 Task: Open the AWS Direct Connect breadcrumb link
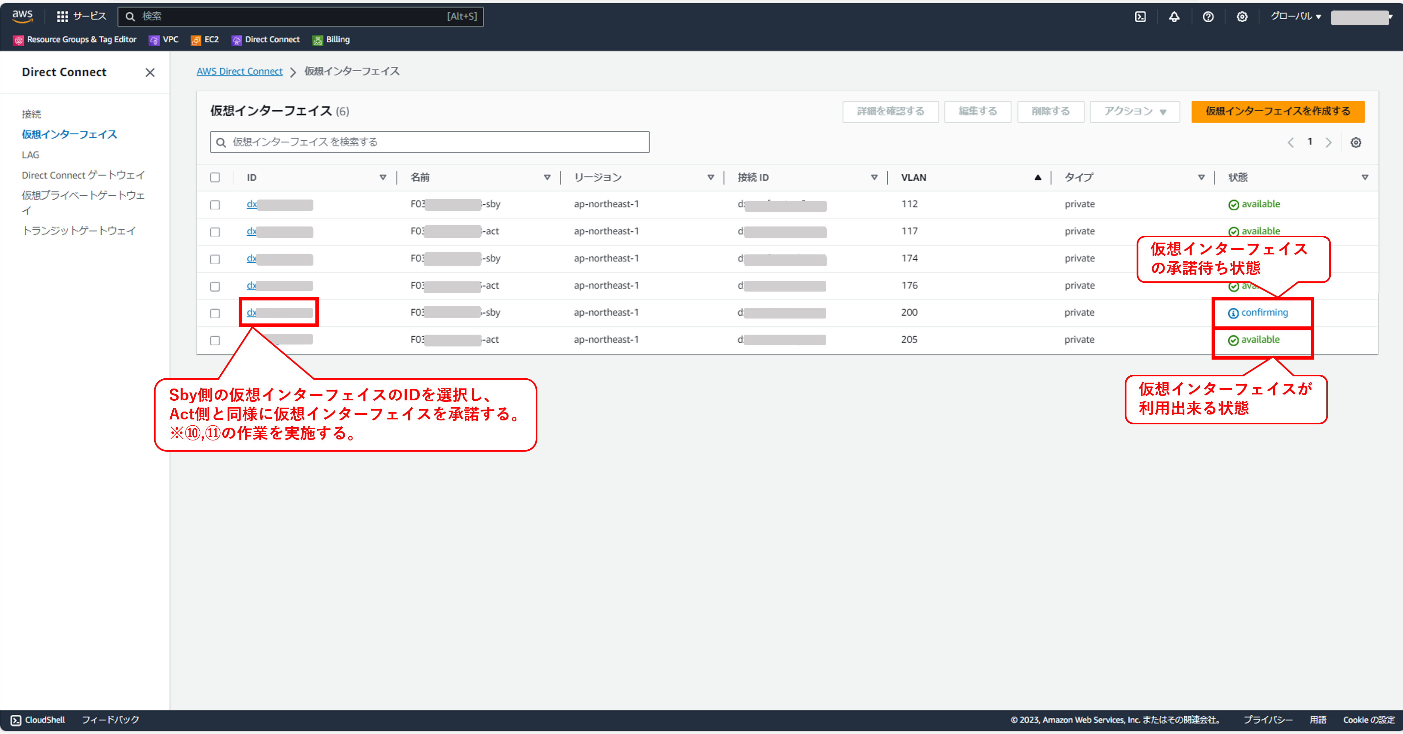[240, 71]
